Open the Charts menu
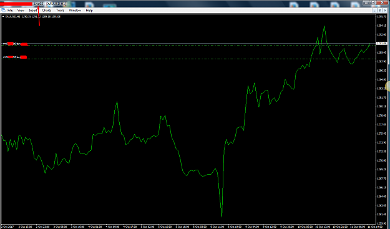Image resolution: width=390 pixels, height=229 pixels. [47, 11]
